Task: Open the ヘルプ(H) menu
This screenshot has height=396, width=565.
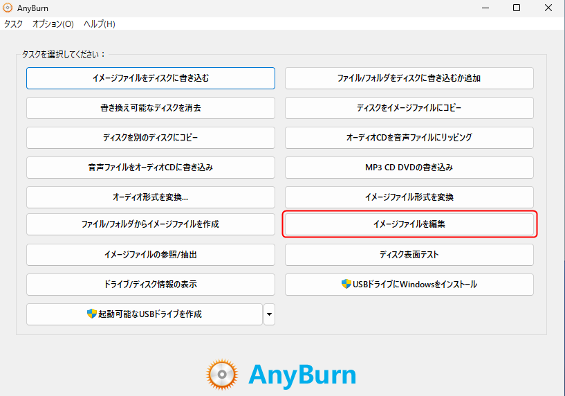Action: (x=100, y=24)
